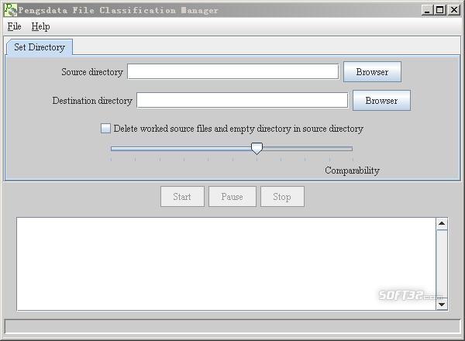Click the Start button
Image resolution: width=465 pixels, height=341 pixels.
tap(182, 196)
